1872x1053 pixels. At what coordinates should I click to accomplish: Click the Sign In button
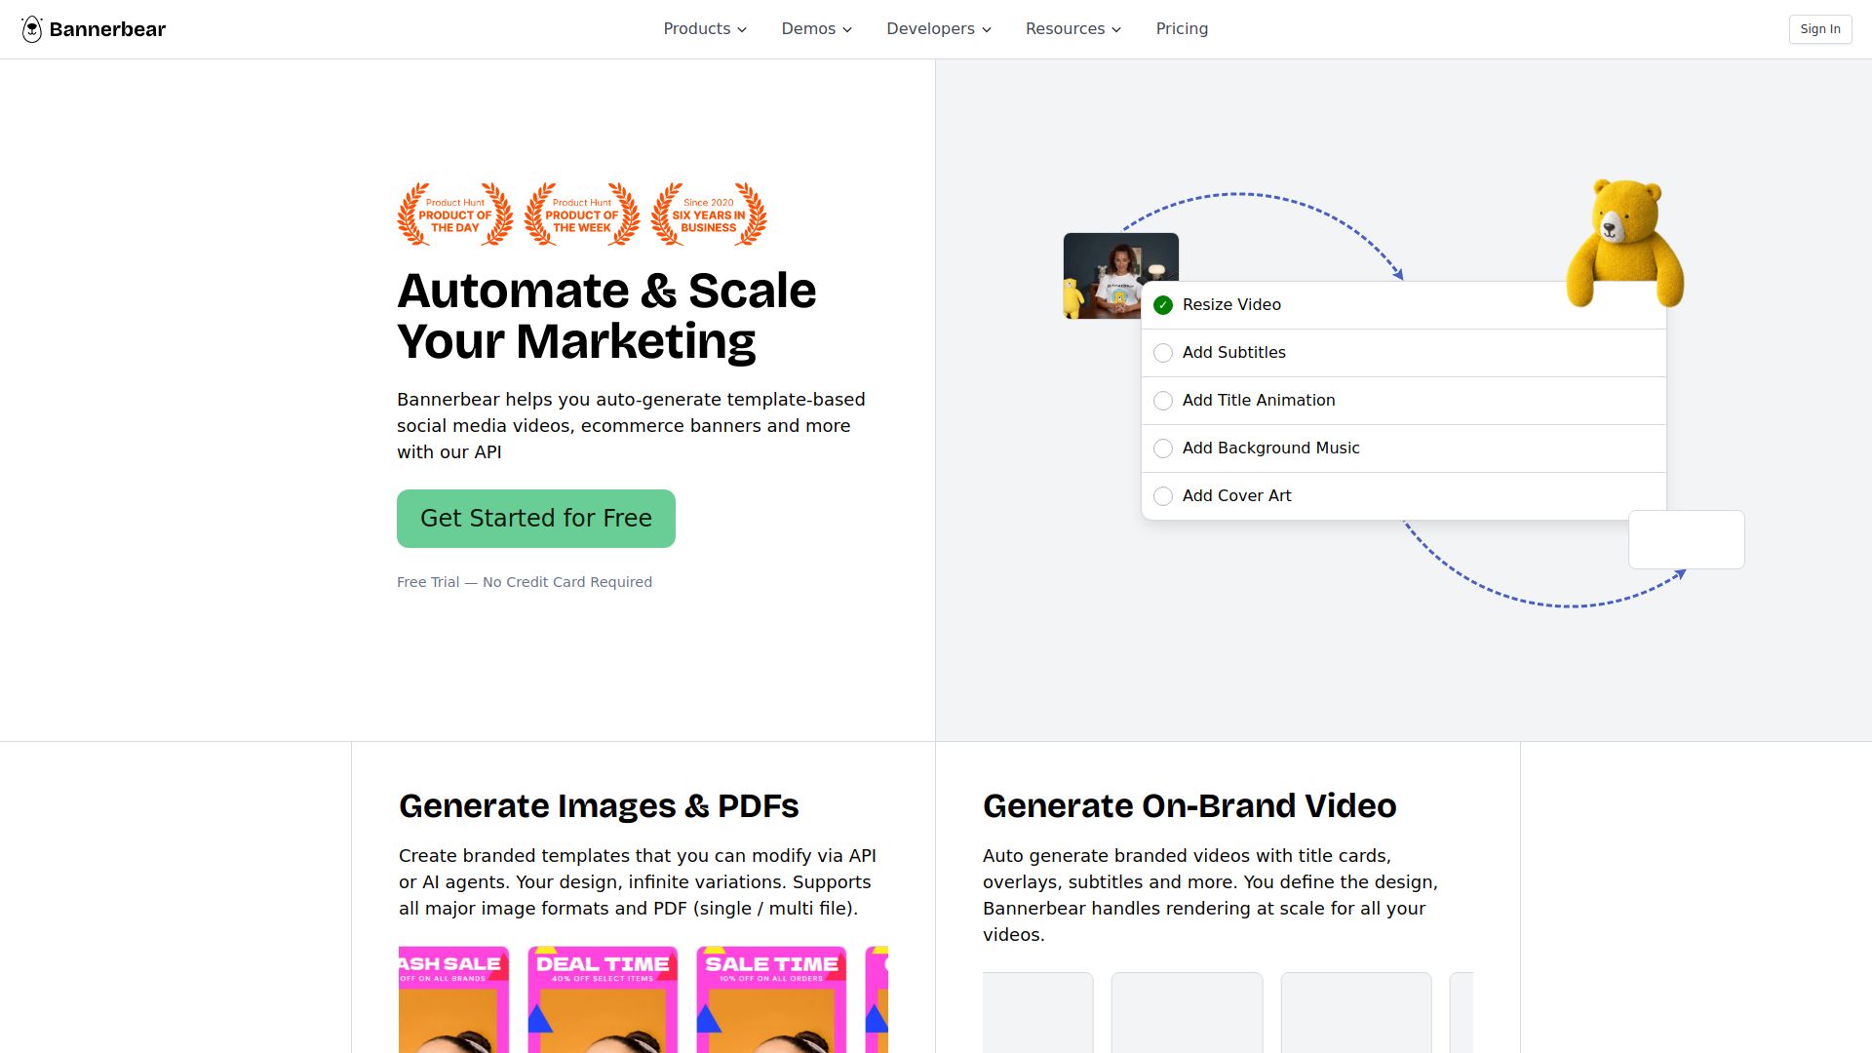pyautogui.click(x=1820, y=29)
